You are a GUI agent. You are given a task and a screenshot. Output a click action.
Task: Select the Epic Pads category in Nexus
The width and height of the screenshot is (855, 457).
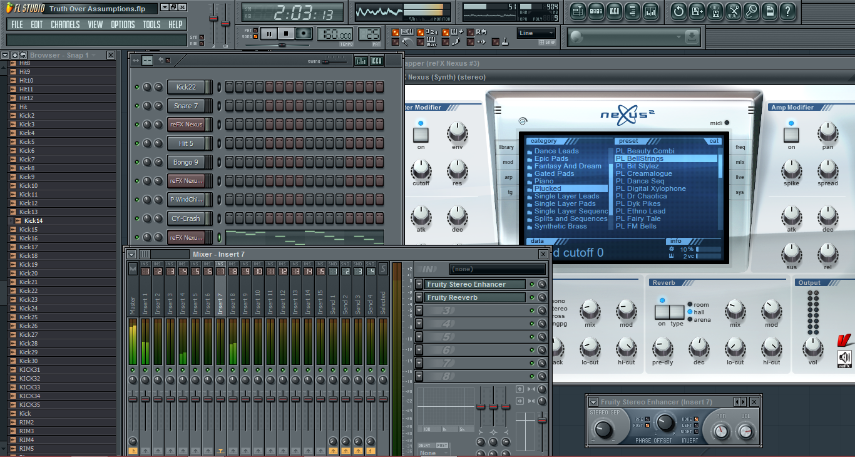551,158
